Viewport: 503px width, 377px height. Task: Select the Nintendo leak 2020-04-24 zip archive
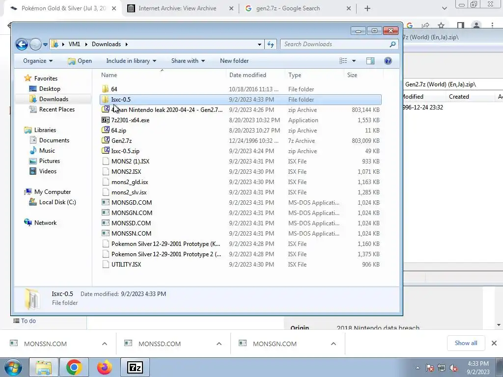(x=241, y=109)
